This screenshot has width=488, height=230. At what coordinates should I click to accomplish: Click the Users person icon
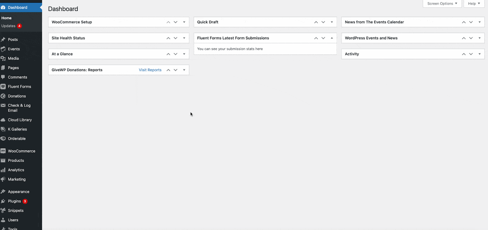click(3, 220)
